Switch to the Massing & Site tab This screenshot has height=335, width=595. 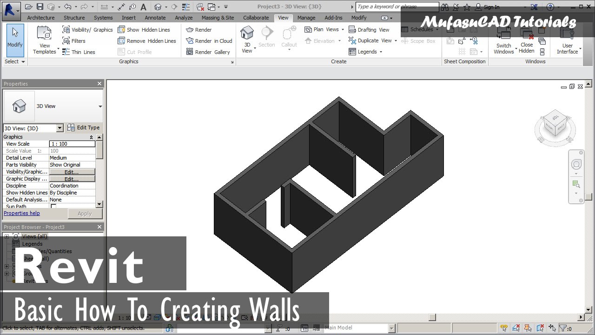218,18
